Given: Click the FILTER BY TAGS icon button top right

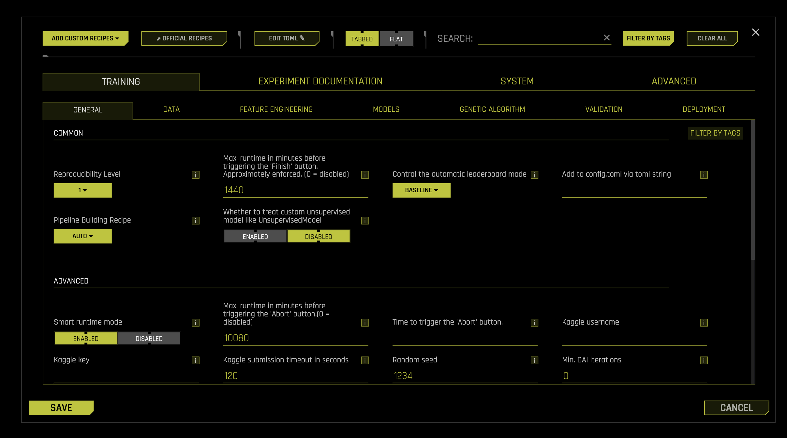Looking at the screenshot, I should (x=648, y=38).
